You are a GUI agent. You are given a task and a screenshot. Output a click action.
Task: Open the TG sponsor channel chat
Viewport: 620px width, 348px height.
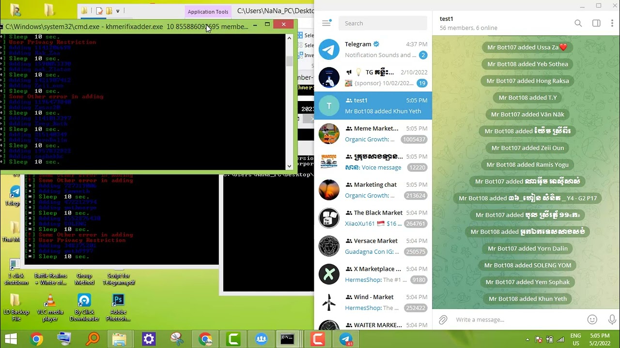click(373, 77)
